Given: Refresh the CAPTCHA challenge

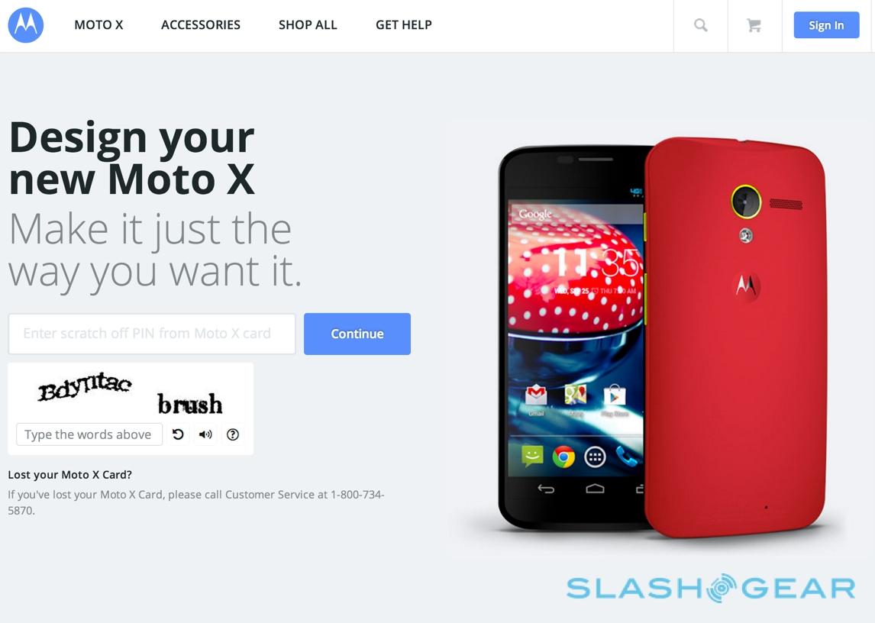Looking at the screenshot, I should tap(178, 434).
